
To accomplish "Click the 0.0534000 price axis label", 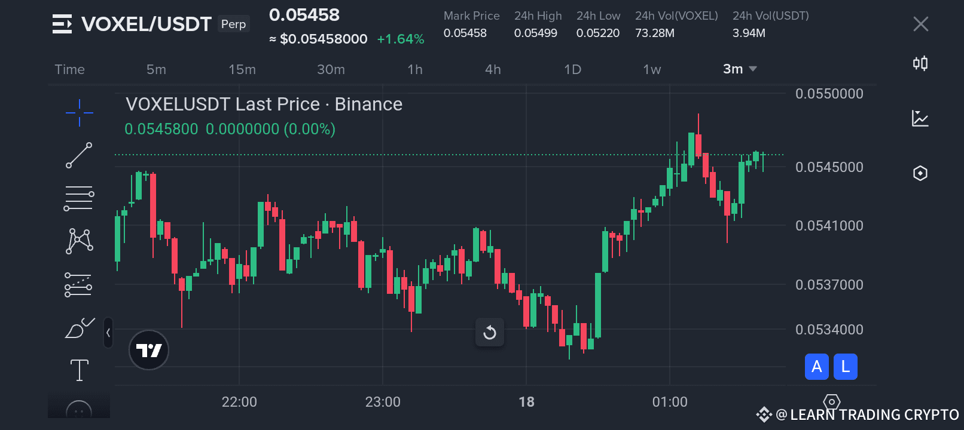I will click(x=829, y=330).
